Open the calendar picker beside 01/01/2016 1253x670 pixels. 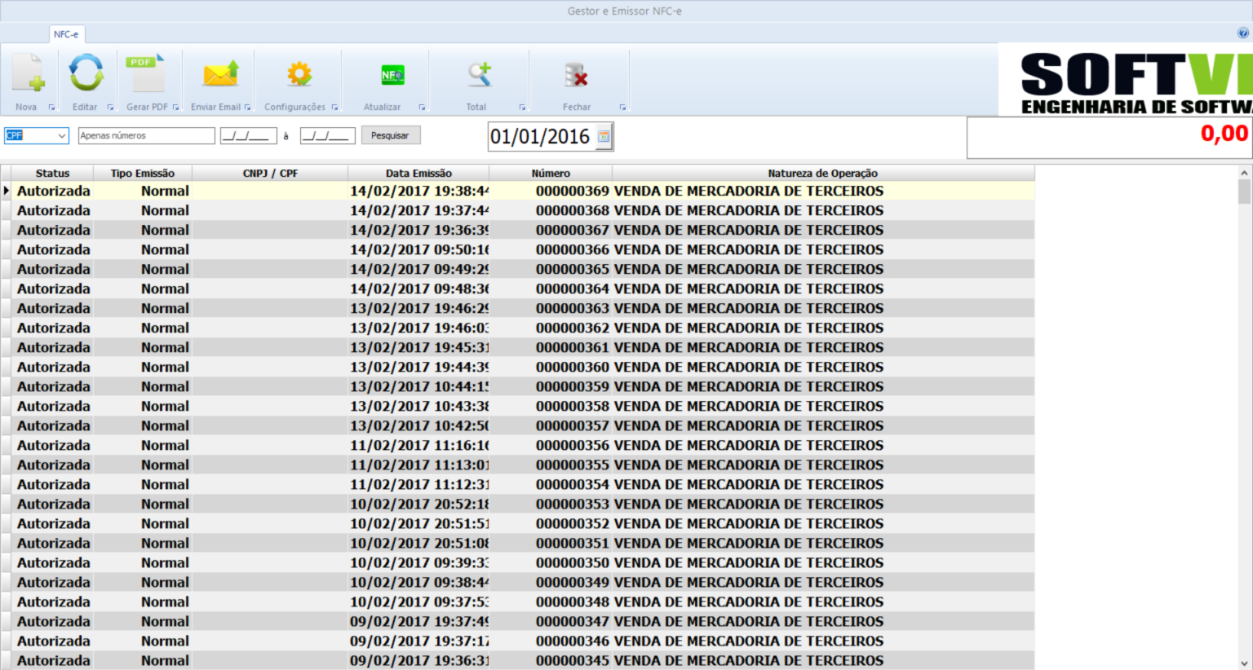(604, 137)
